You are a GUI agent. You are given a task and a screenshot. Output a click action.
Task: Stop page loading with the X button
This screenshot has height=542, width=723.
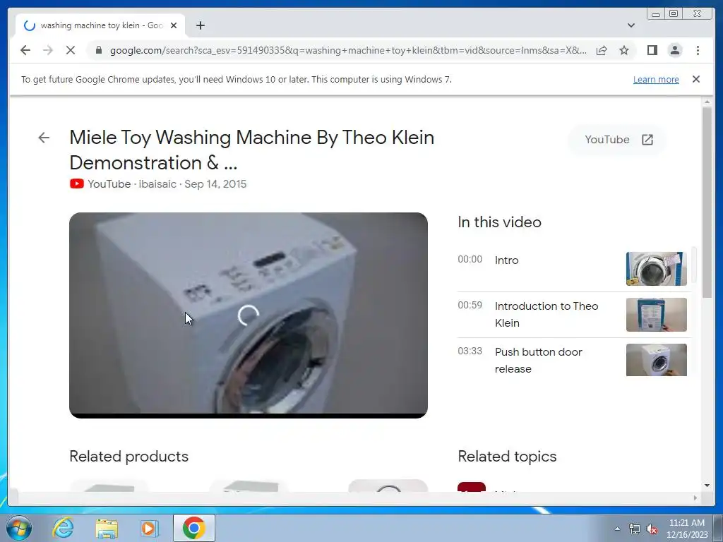point(71,50)
